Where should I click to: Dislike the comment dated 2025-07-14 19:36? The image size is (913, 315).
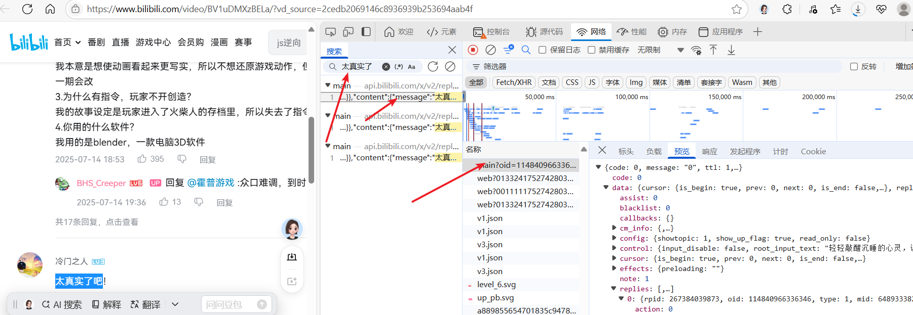point(199,202)
